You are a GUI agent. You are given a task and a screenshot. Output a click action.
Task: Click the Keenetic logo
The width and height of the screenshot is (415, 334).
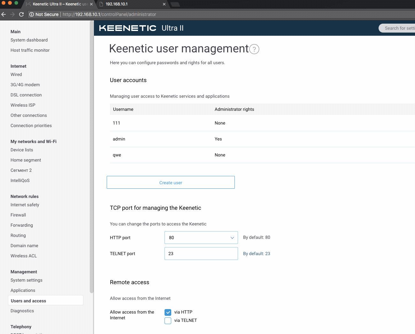(128, 28)
